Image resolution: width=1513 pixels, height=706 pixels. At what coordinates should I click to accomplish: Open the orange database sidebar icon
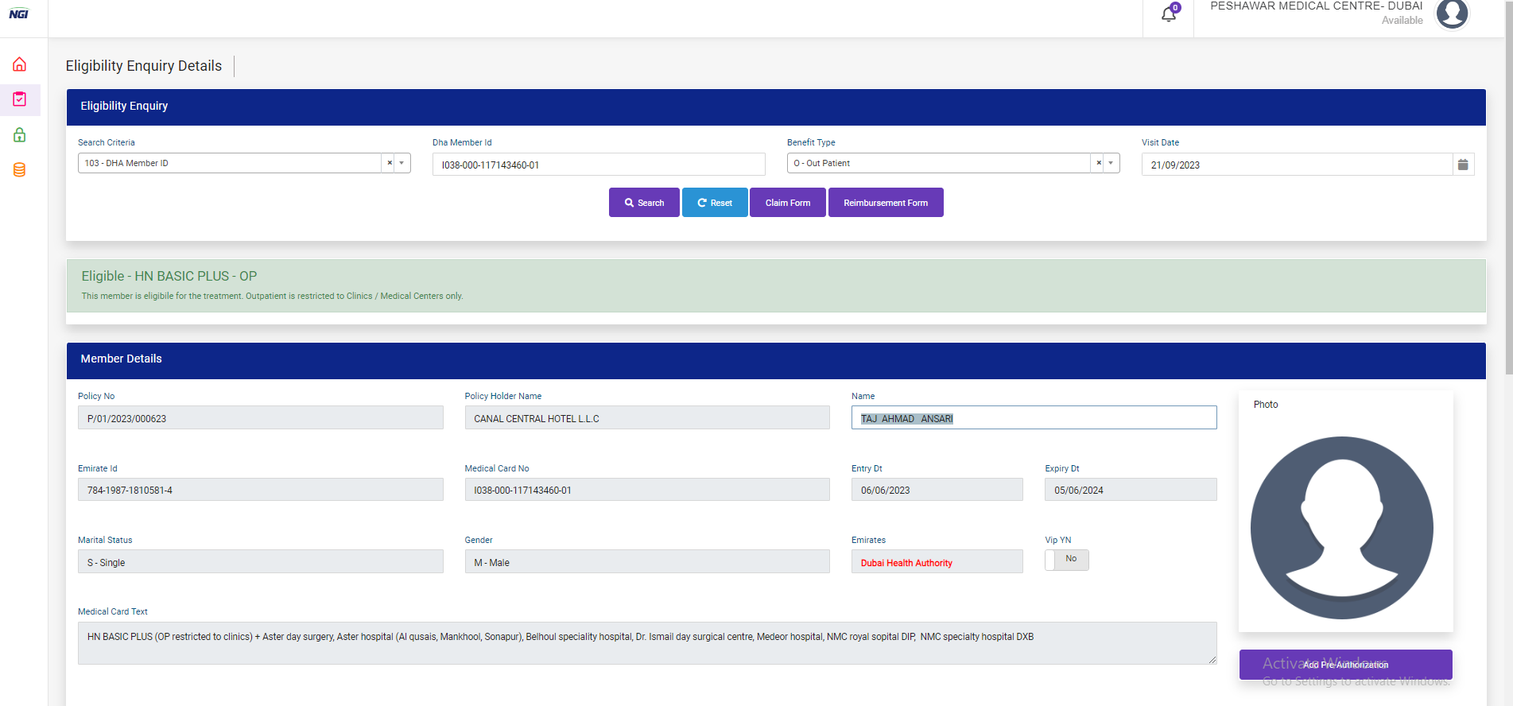click(20, 169)
